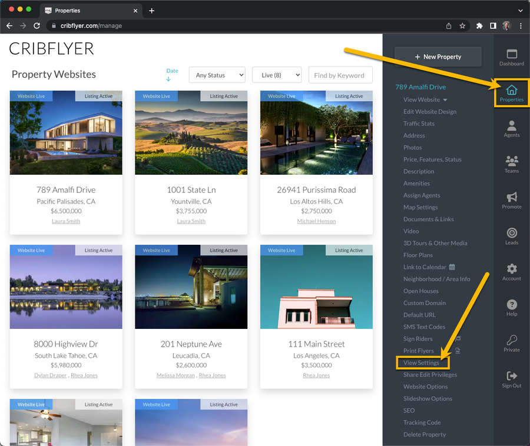Viewport: 530px width, 446px height.
Task: Open the Chrome three-dot menu
Action: click(x=521, y=26)
